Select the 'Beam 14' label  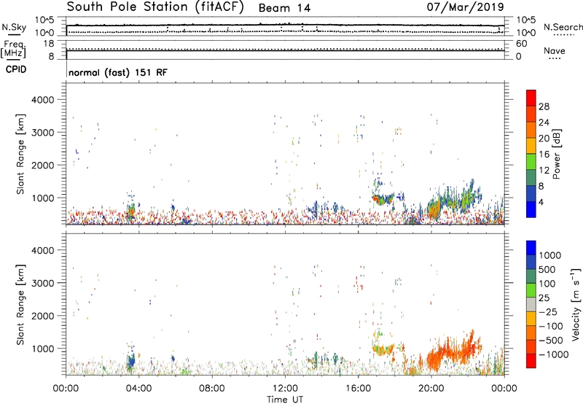coord(284,8)
